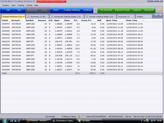Click the Close Time sort arrow
This screenshot has width=164, height=123.
pos(144,21)
